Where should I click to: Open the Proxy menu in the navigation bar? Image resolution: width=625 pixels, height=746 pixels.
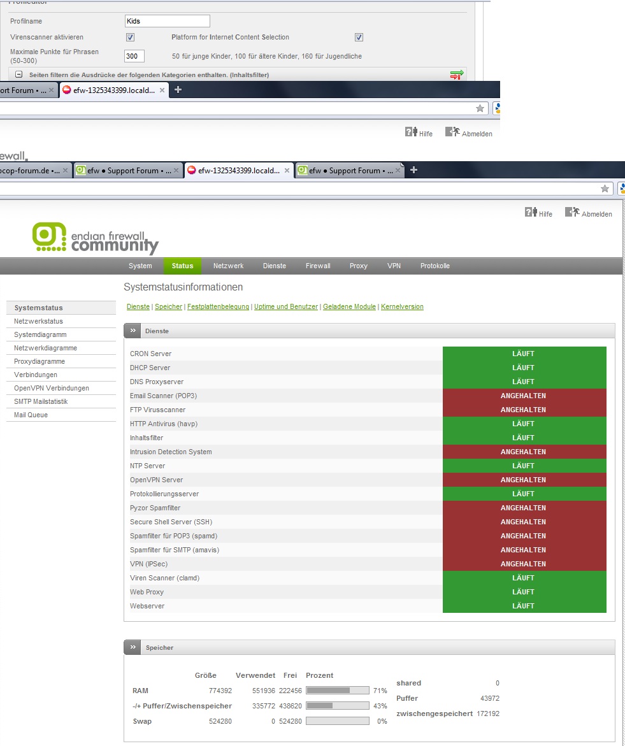(359, 266)
